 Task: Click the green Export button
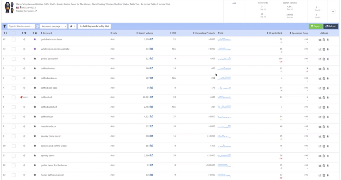click(315, 26)
